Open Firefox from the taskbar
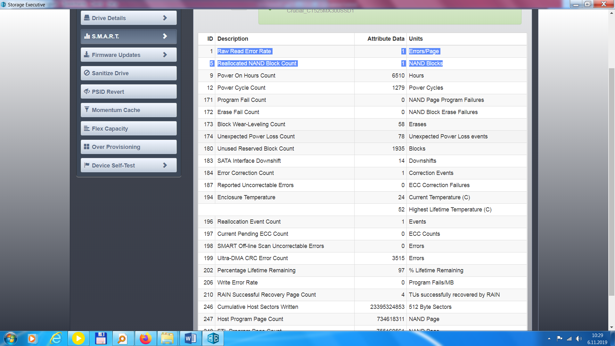 pyautogui.click(x=145, y=338)
